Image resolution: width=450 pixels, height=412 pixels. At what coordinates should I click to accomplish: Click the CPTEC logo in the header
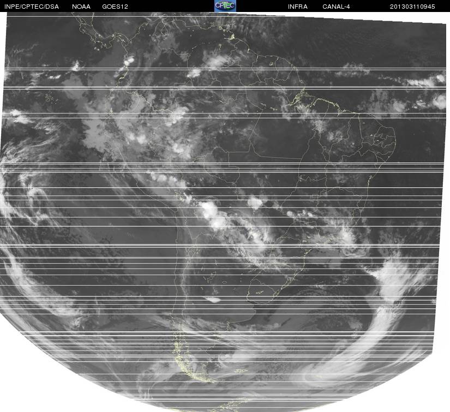(x=225, y=6)
